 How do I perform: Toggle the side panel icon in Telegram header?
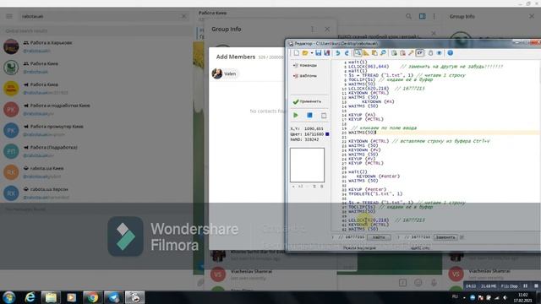tap(422, 16)
